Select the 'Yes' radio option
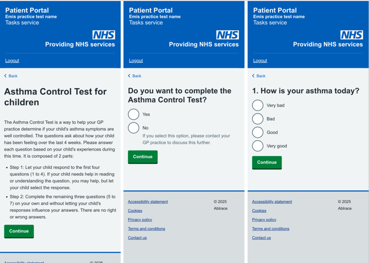The width and height of the screenshot is (369, 263). pos(134,114)
